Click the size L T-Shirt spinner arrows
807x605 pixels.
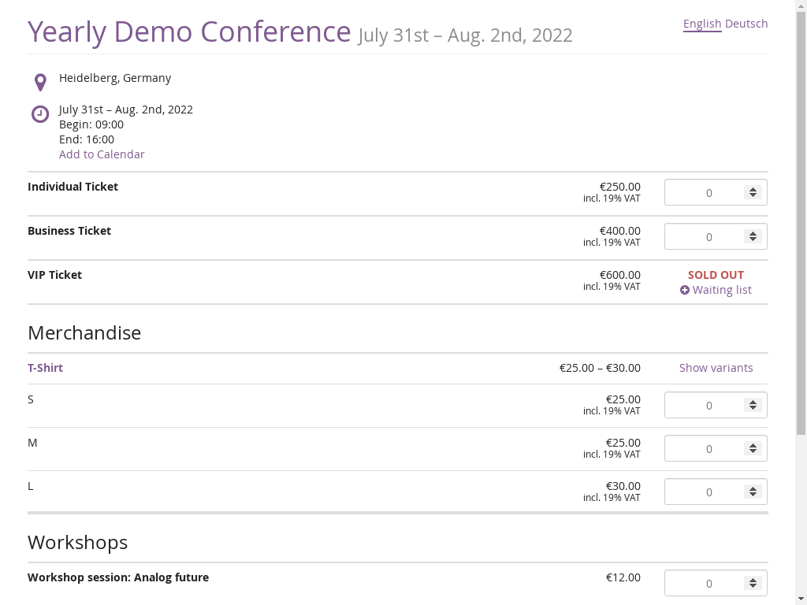[x=753, y=492]
